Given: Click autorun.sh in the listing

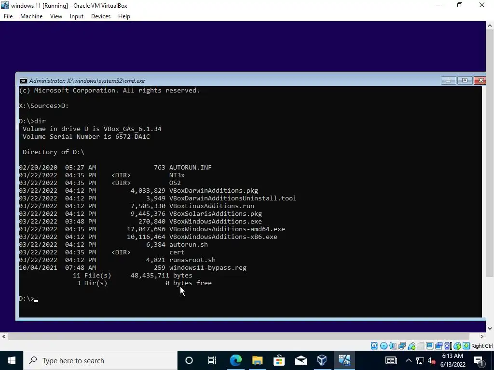Looking at the screenshot, I should tap(189, 244).
